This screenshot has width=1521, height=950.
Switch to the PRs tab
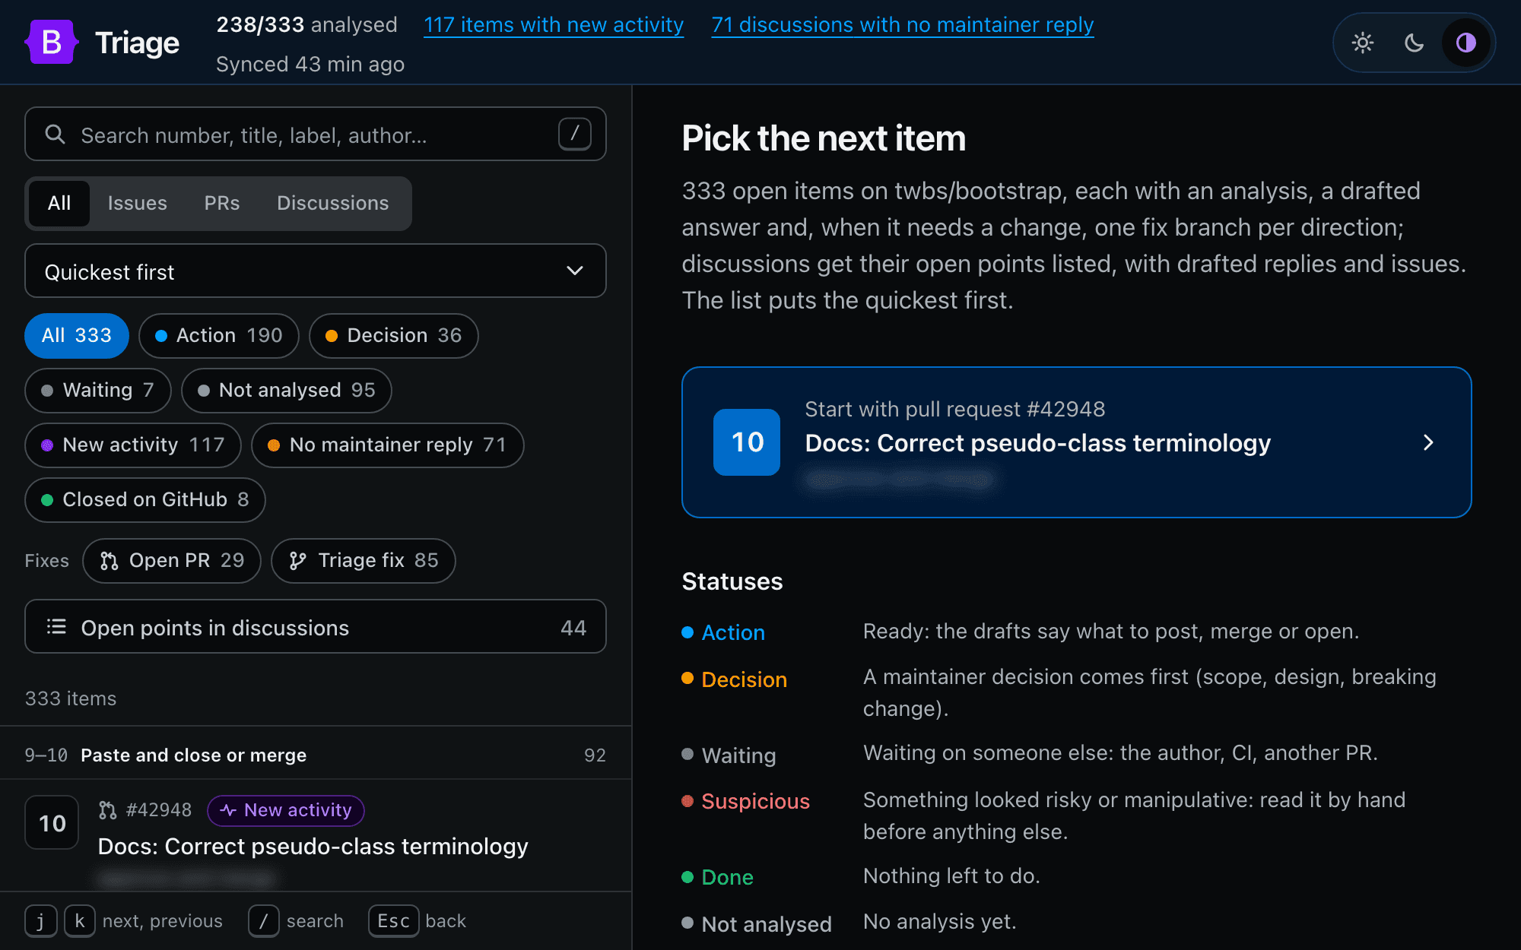pos(222,203)
